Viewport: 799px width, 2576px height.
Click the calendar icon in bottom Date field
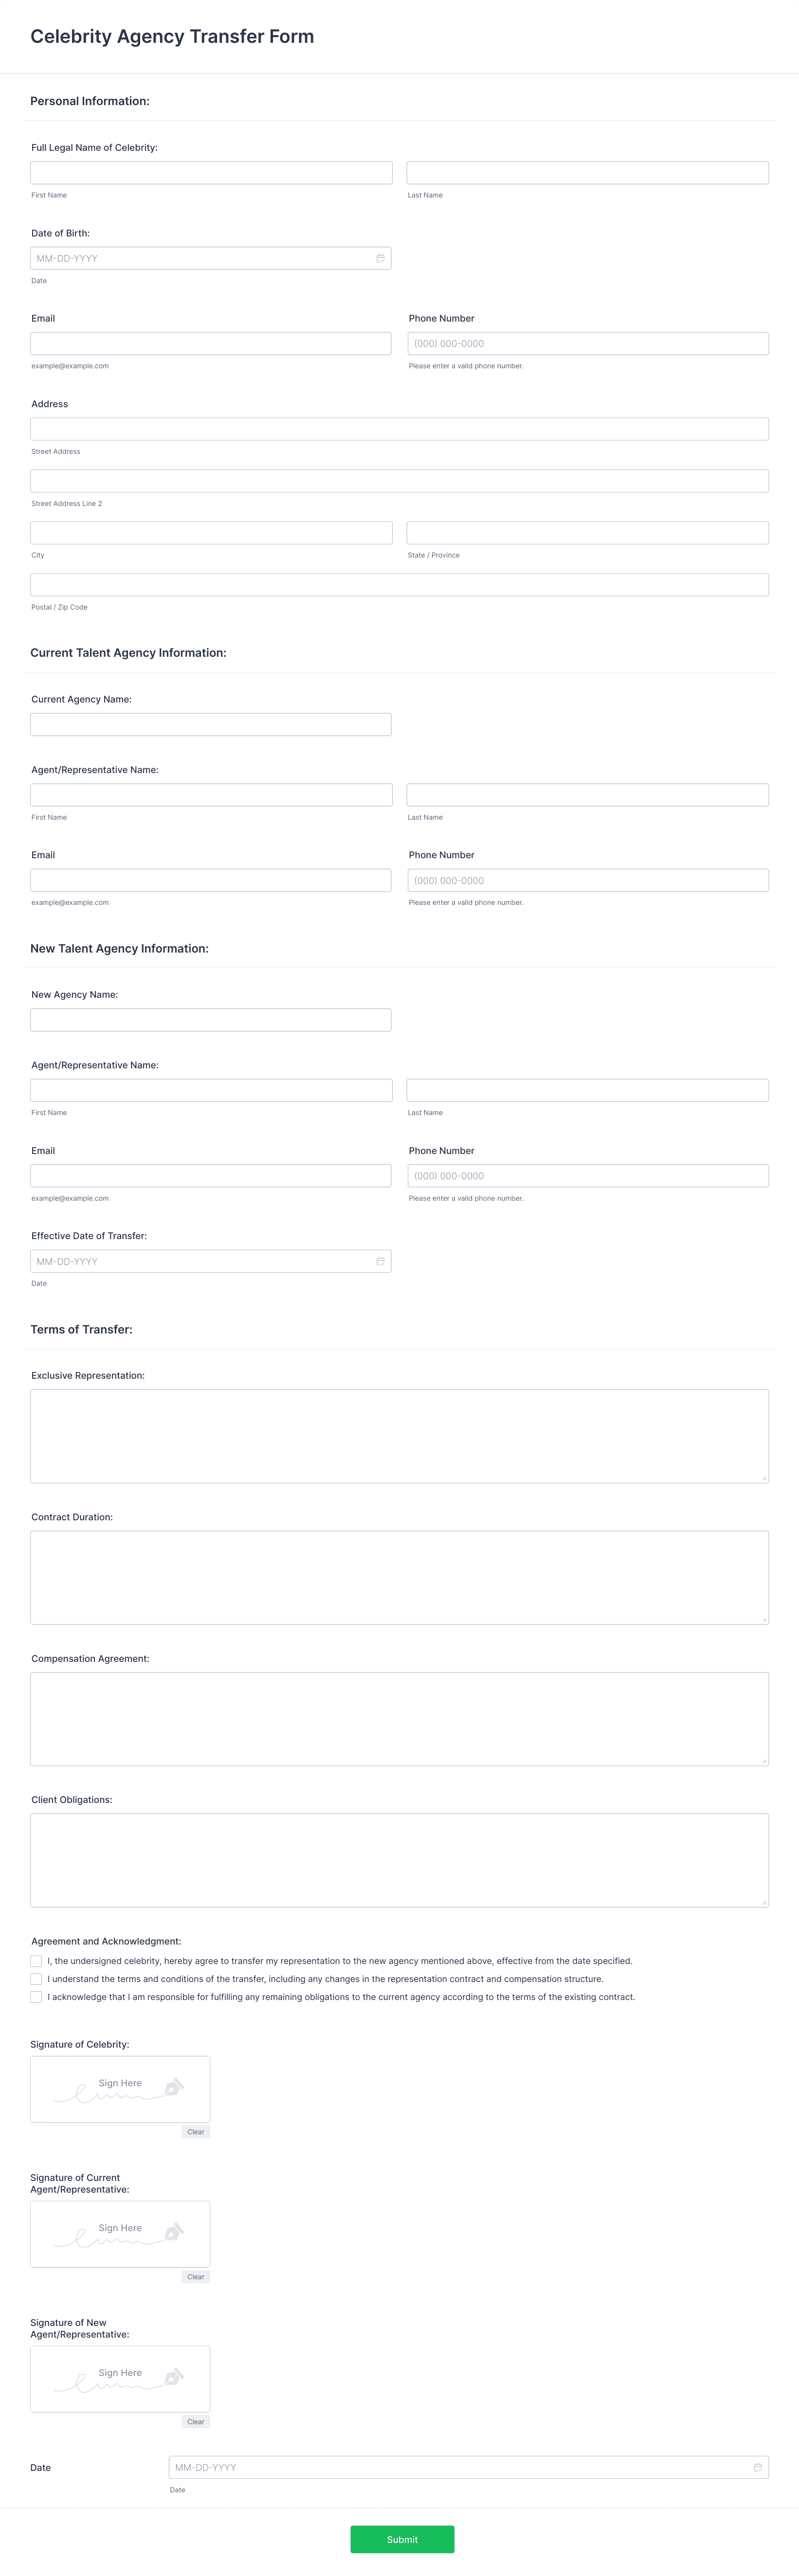[x=758, y=2467]
